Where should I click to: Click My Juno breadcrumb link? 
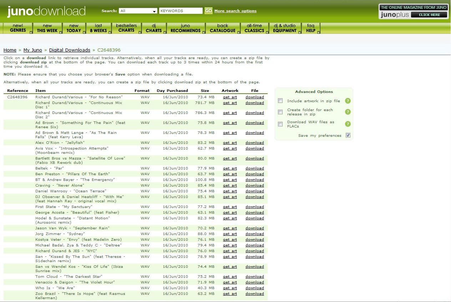pos(33,50)
